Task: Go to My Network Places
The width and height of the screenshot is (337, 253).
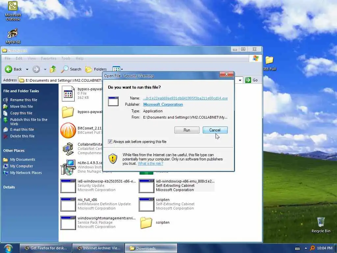Action: click(x=26, y=173)
